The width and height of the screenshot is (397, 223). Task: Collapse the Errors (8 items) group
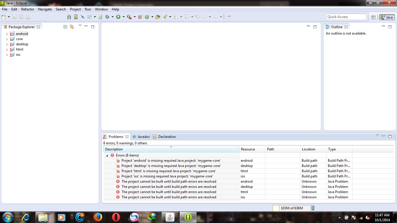point(107,156)
